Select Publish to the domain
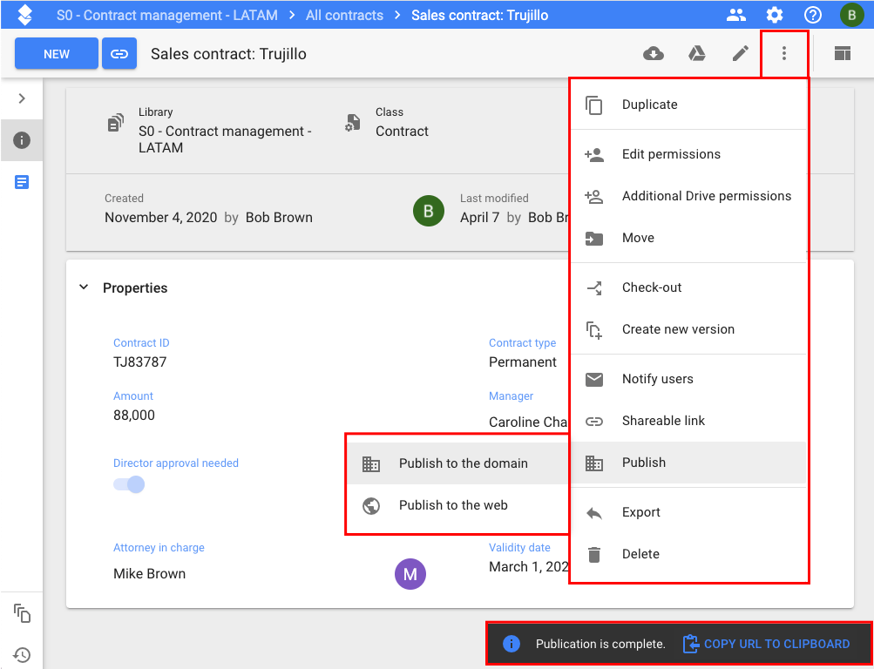 pyautogui.click(x=463, y=463)
